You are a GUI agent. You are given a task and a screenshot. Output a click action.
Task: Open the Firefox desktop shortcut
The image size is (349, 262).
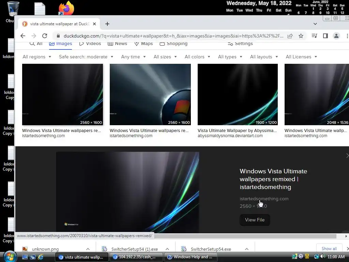tap(66, 8)
